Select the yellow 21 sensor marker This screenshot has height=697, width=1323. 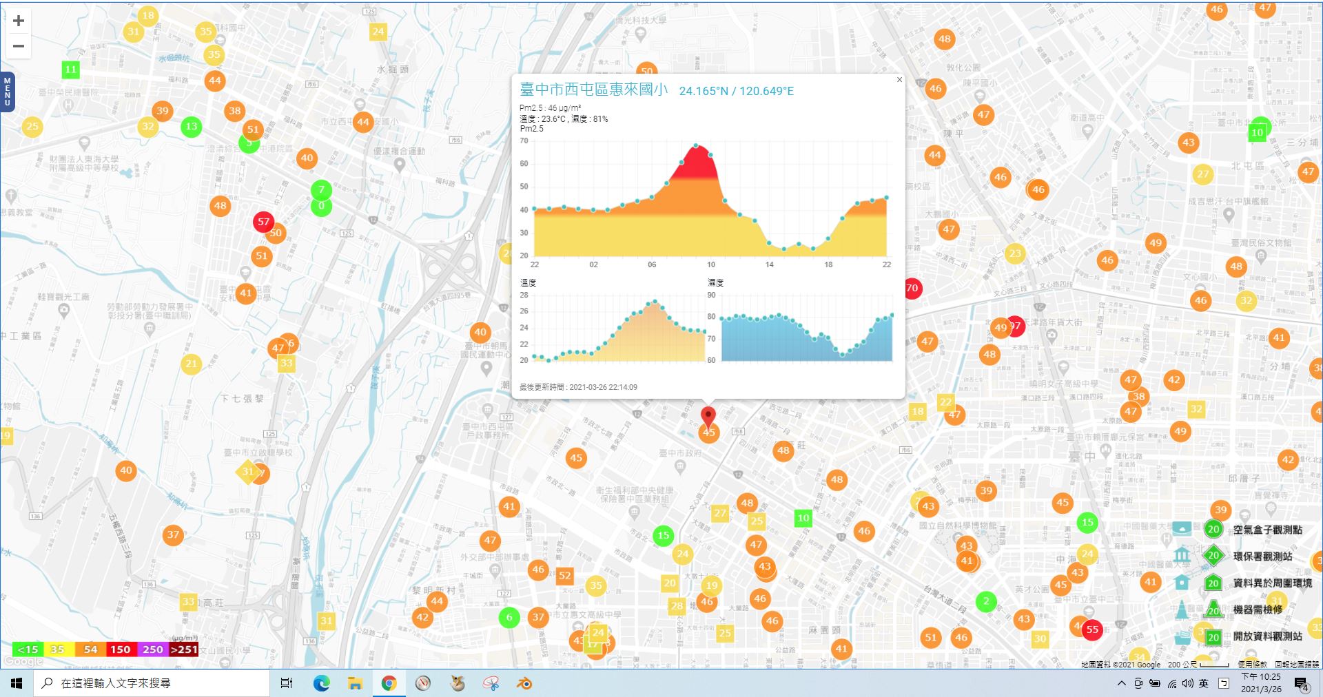[x=191, y=364]
